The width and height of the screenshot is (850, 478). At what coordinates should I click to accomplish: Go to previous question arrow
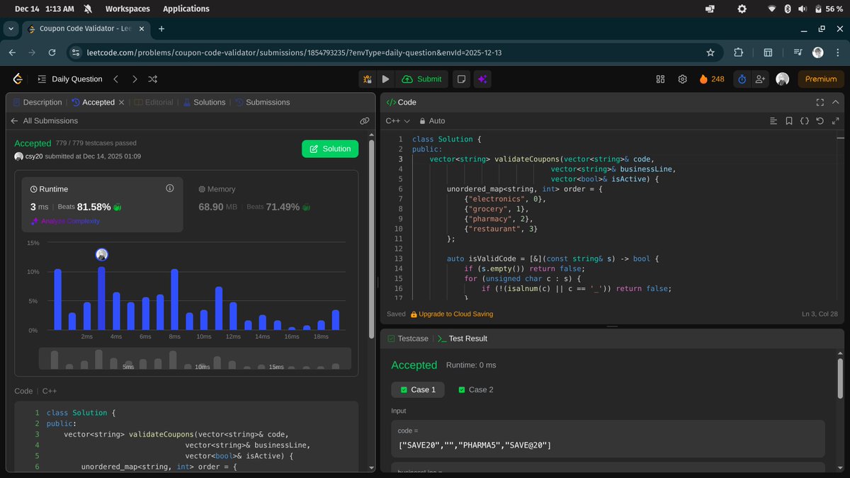tap(116, 79)
